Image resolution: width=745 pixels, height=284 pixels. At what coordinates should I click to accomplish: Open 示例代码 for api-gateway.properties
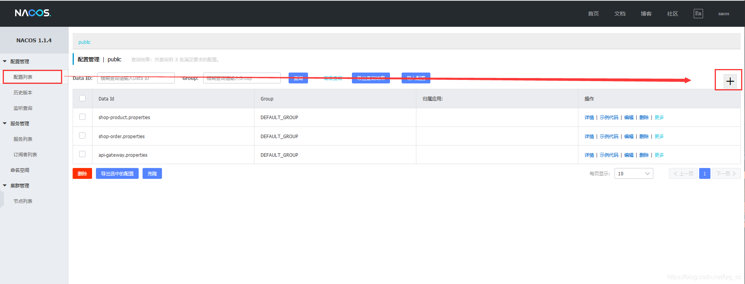pos(609,155)
